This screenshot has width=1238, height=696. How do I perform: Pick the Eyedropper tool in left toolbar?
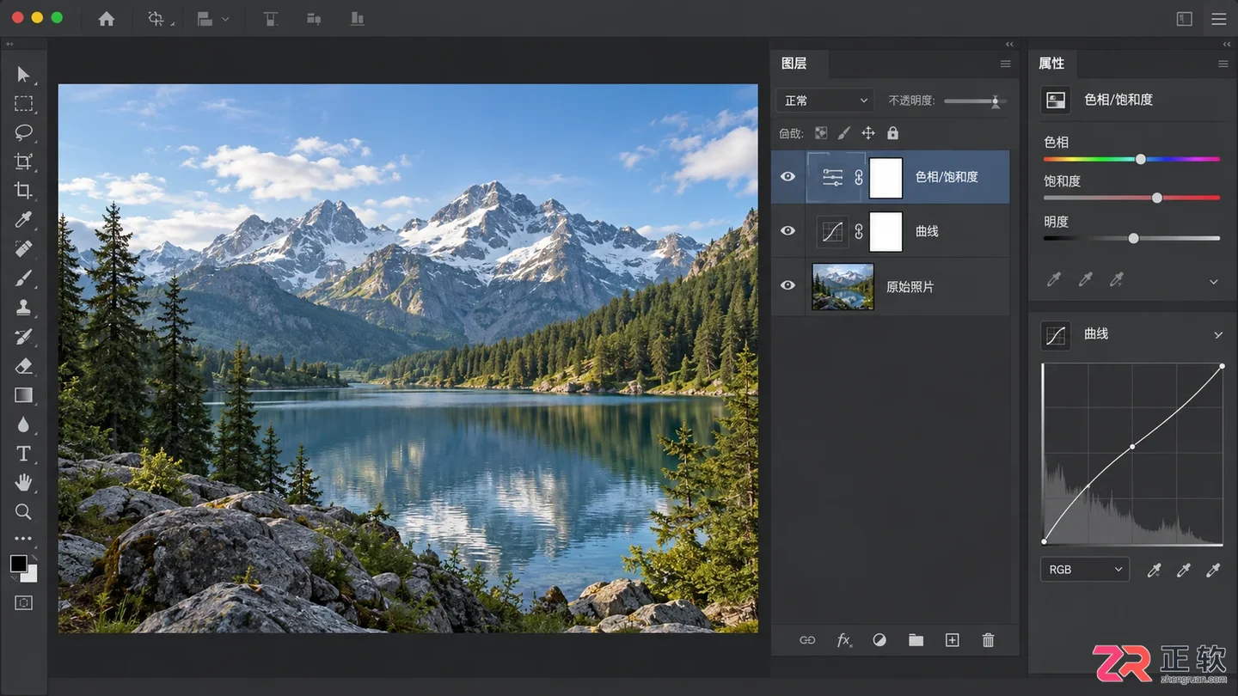point(23,220)
